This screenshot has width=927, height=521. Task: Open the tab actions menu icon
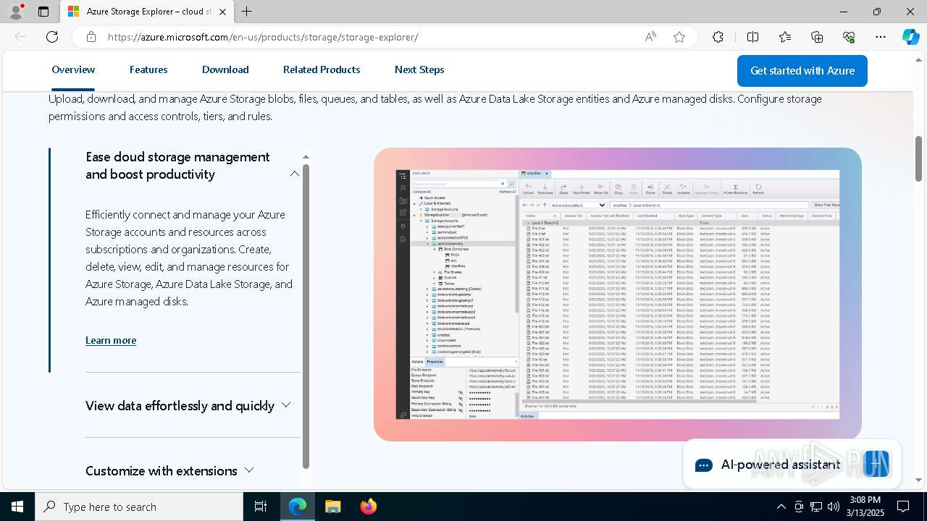tap(43, 12)
